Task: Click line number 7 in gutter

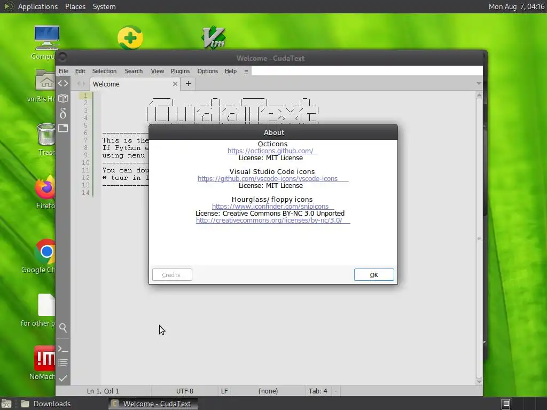Action: [x=86, y=140]
